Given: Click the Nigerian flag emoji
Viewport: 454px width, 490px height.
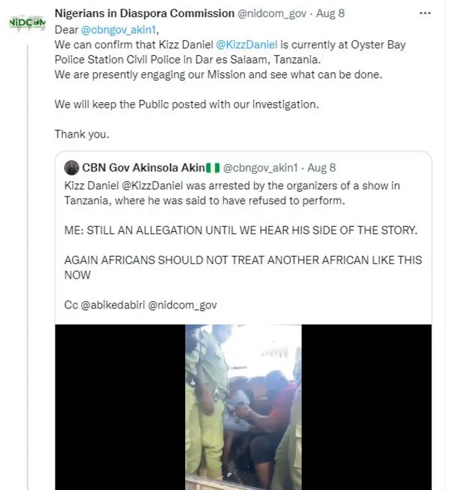Looking at the screenshot, I should coord(213,168).
